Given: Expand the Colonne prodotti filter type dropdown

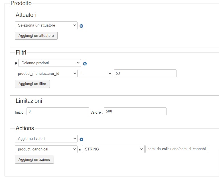Looking at the screenshot, I should coord(49,63).
